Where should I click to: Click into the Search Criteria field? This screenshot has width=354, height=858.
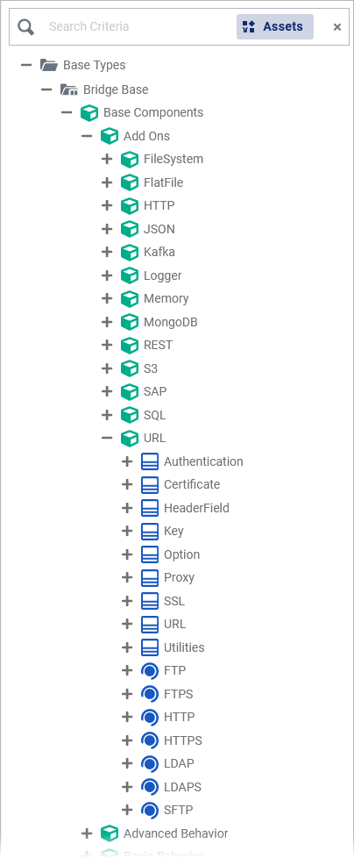(137, 26)
